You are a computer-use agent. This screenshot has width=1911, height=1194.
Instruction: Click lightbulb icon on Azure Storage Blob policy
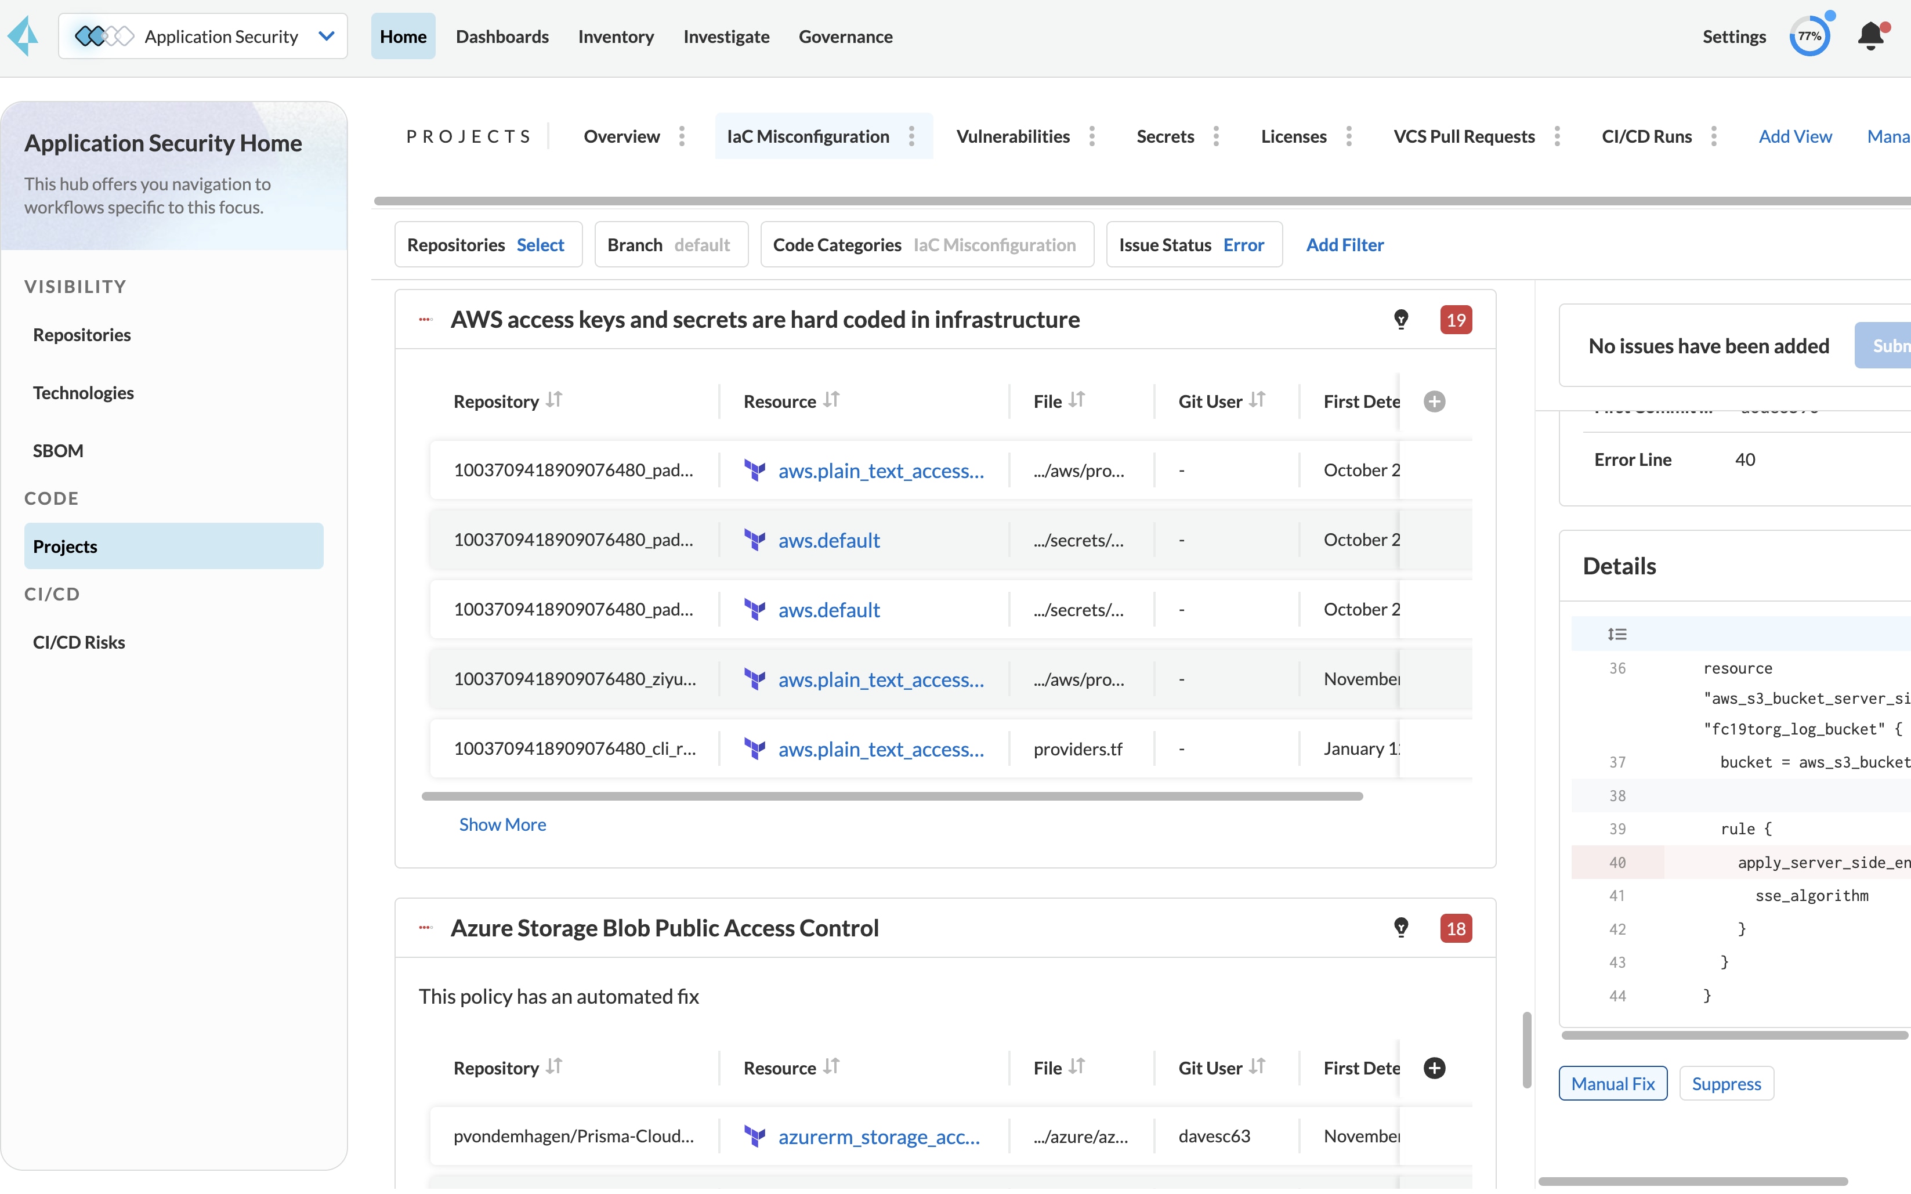coord(1401,927)
